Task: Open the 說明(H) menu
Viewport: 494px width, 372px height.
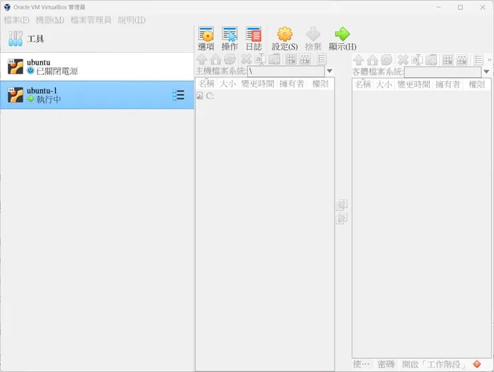Action: (132, 20)
